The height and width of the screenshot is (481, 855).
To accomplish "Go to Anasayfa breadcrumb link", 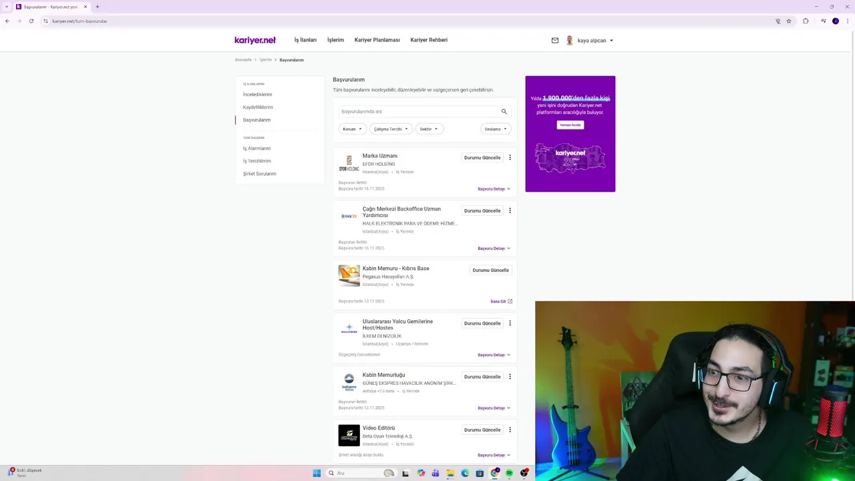I will click(243, 60).
